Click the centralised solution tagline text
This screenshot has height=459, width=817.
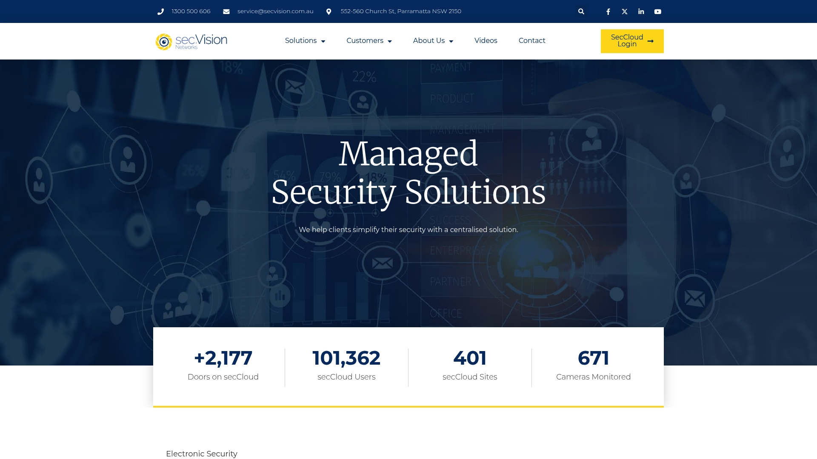click(x=408, y=230)
